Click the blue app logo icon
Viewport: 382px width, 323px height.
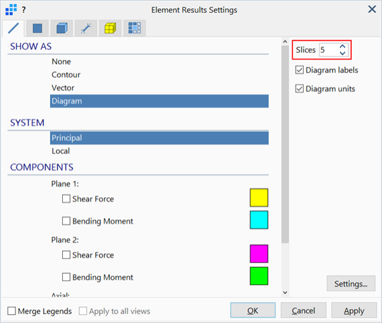pos(11,9)
